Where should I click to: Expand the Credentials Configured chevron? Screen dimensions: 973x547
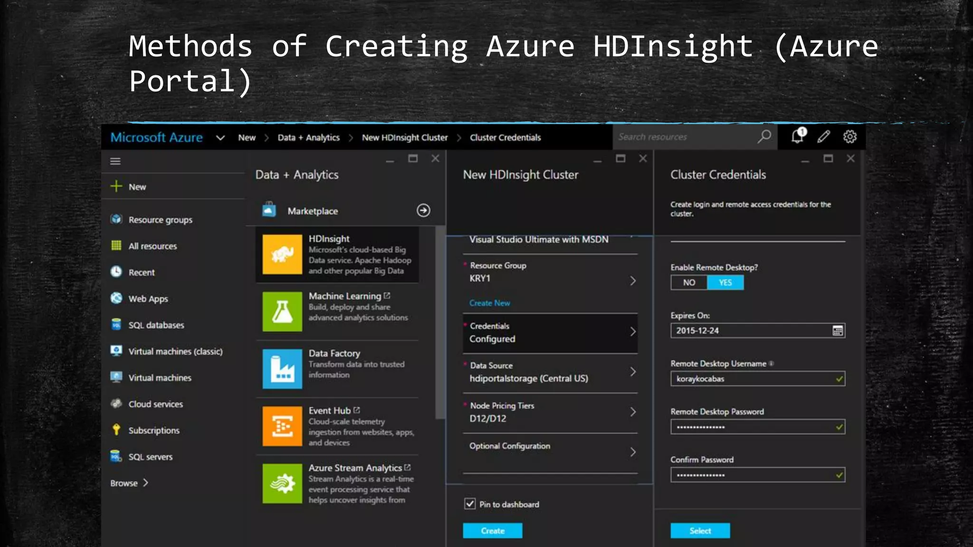coord(633,331)
